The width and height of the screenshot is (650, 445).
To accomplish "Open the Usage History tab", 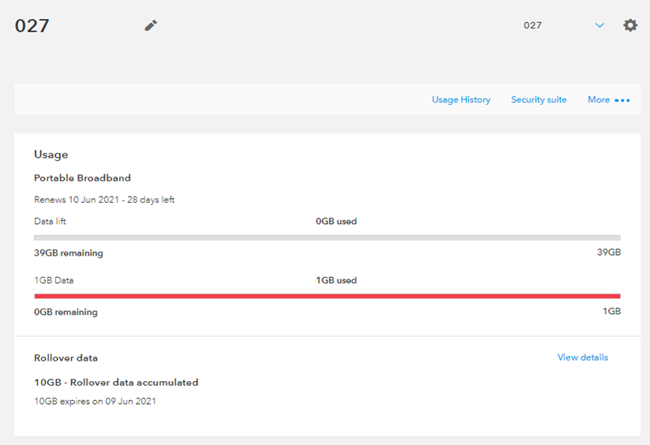I will (x=460, y=99).
